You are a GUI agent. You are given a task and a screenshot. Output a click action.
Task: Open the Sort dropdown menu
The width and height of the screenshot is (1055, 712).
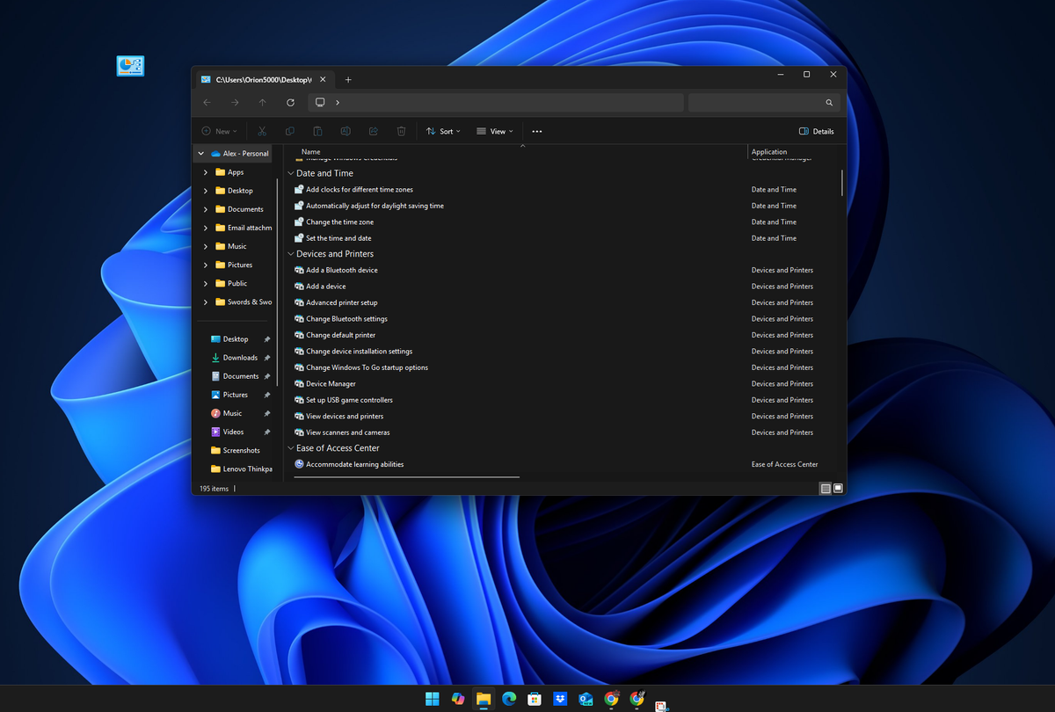[x=443, y=131]
